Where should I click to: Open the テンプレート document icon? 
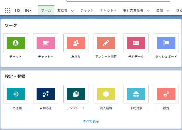pyautogui.click(x=76, y=94)
